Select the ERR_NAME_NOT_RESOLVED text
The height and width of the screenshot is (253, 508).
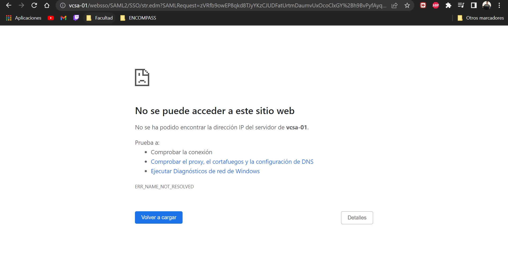[164, 187]
